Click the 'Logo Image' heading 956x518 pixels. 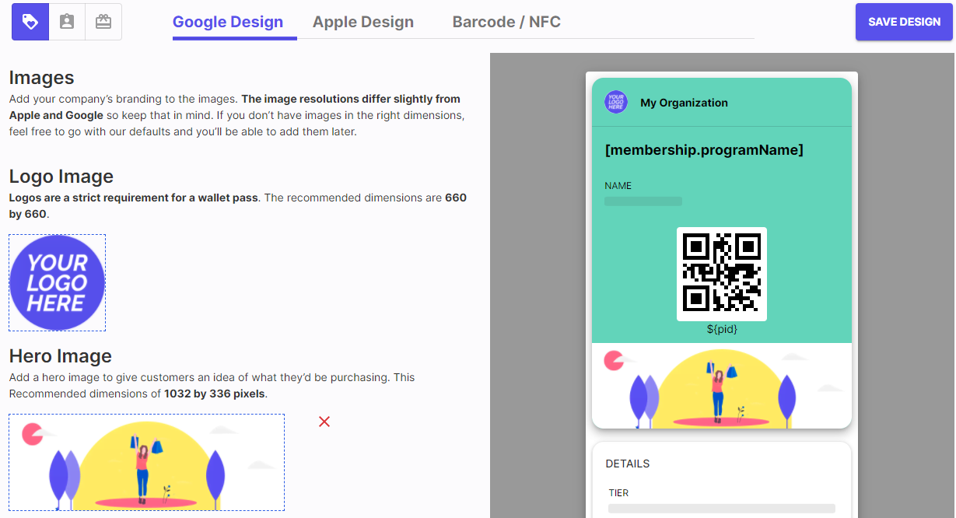(61, 177)
